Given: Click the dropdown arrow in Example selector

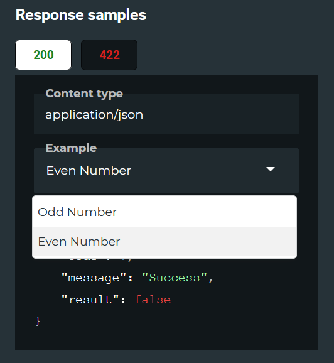Looking at the screenshot, I should click(271, 169).
